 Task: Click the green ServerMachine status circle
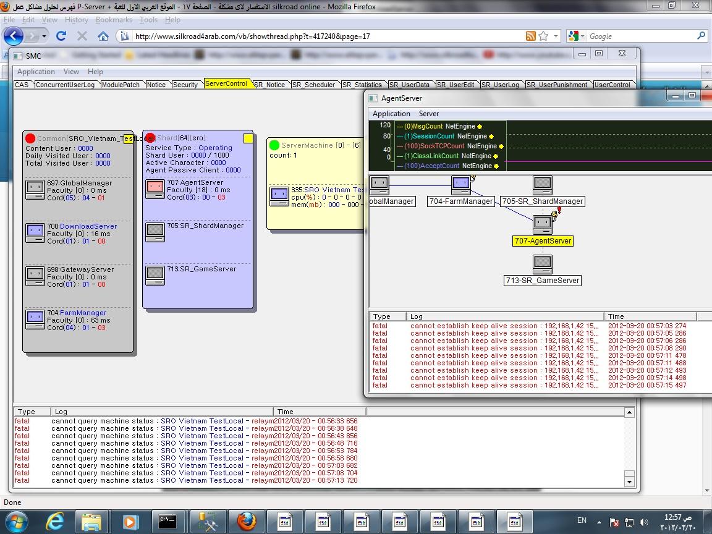pos(274,145)
